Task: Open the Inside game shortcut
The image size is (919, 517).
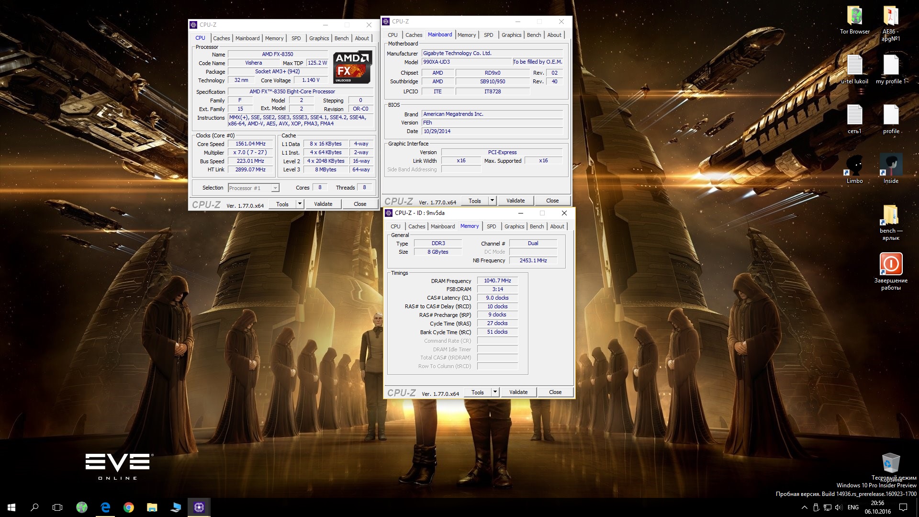Action: point(891,169)
